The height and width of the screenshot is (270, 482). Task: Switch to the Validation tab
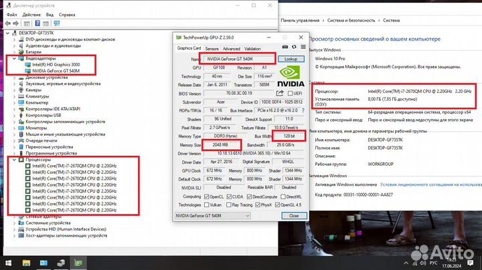click(x=252, y=49)
